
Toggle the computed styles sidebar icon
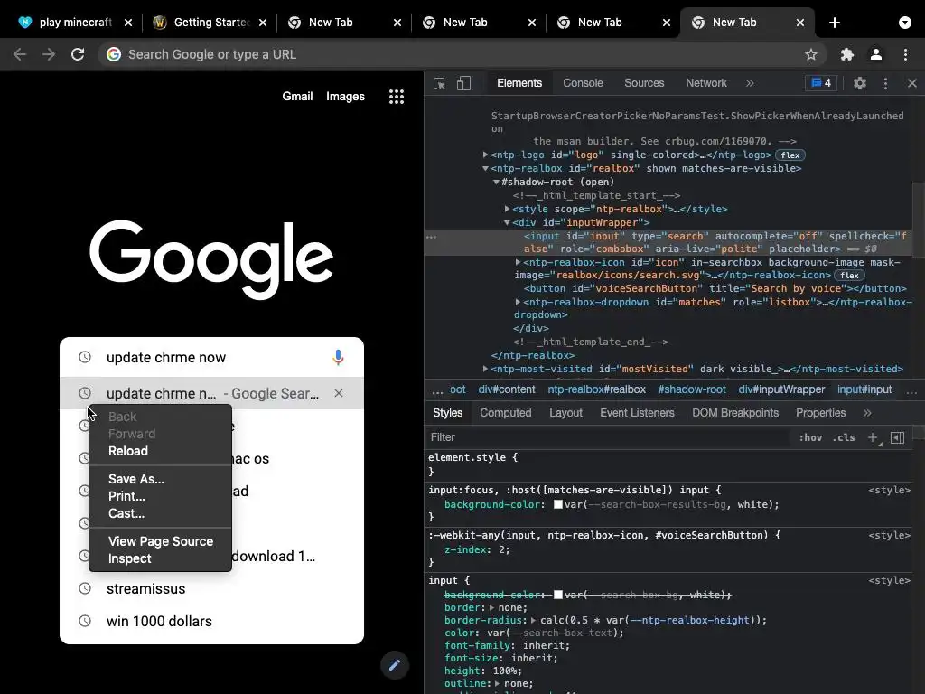tap(897, 437)
